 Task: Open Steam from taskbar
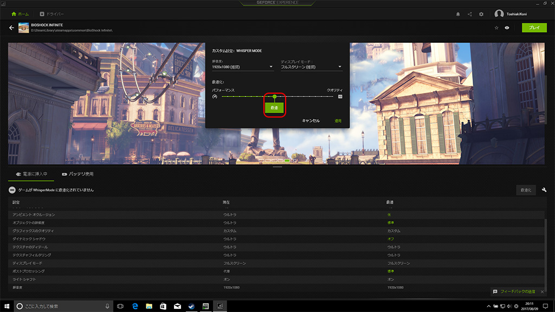191,306
